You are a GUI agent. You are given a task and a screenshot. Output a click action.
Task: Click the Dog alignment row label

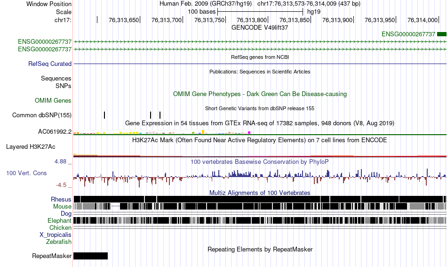click(x=66, y=214)
